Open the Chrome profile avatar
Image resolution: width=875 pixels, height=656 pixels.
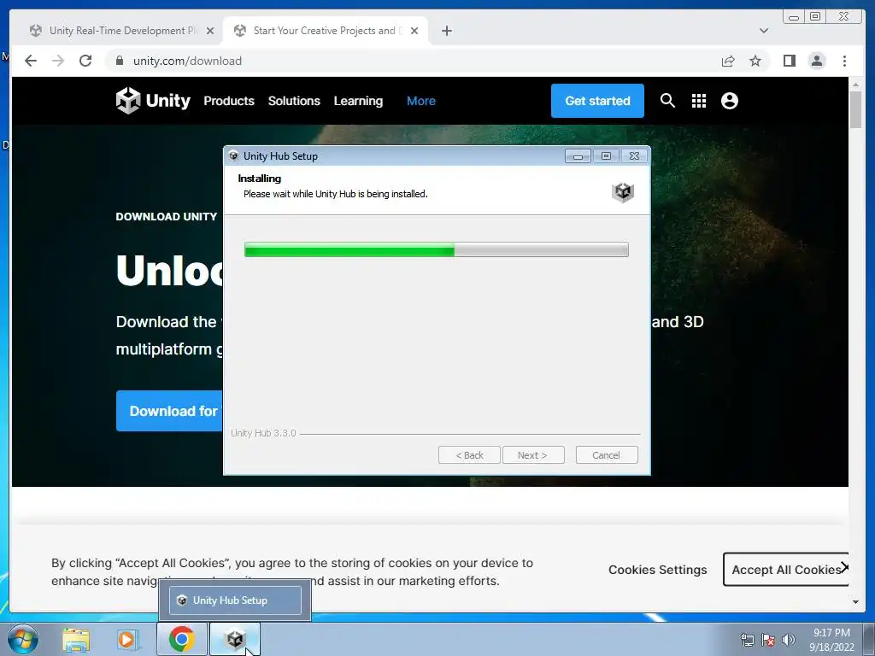coord(817,61)
